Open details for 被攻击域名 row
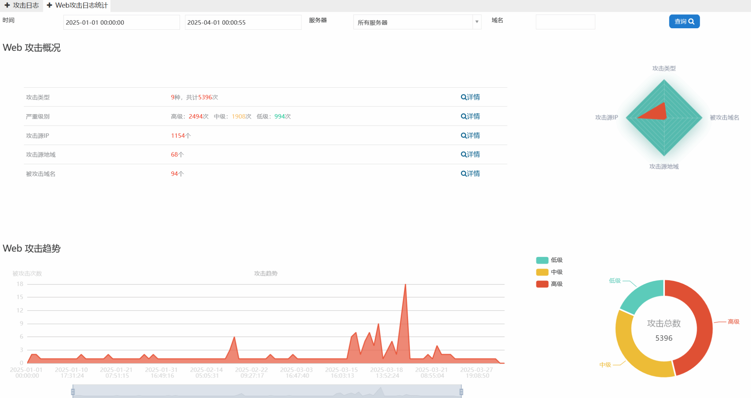Viewport: 751px width, 398px height. [x=470, y=173]
